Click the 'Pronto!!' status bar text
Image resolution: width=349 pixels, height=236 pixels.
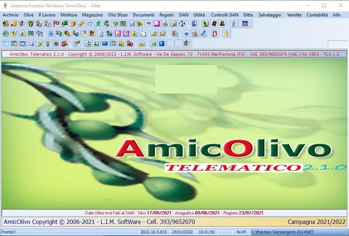pyautogui.click(x=8, y=232)
